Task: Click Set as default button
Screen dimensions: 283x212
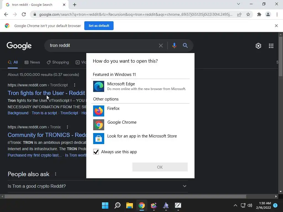Action: click(x=99, y=26)
